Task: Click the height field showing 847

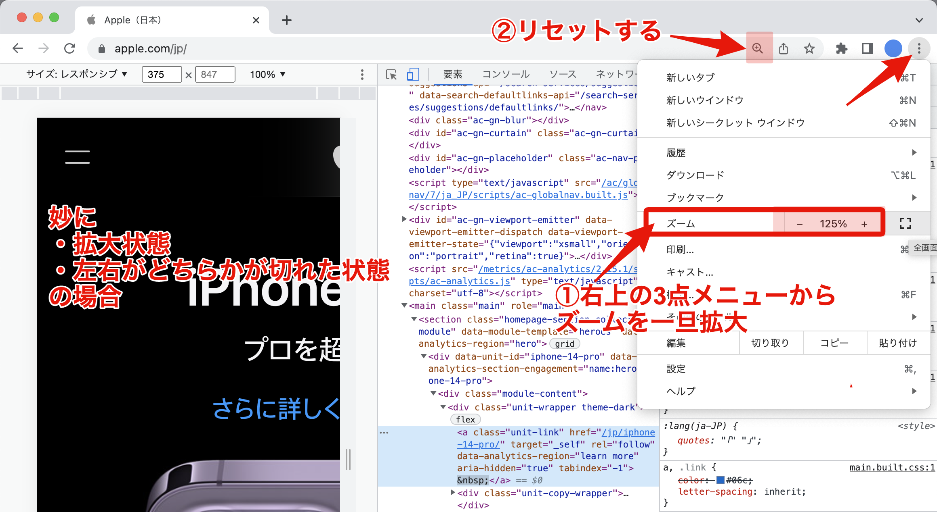Action: [x=215, y=74]
